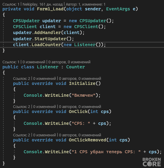Click the 'client' argument inside AddHandler

coord(72,33)
